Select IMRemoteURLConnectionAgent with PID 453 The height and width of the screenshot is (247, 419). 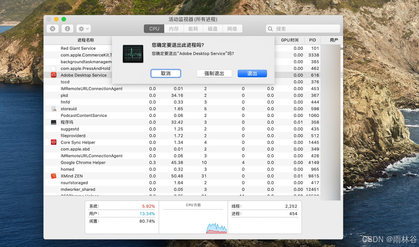(182, 89)
